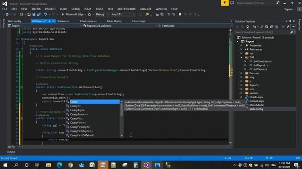Expand the Reports folder
The width and height of the screenshot is (302, 169).
(x=241, y=85)
